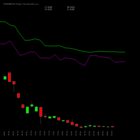Click the 11 Nov date label
The image size is (140, 140).
tap(36, 133)
